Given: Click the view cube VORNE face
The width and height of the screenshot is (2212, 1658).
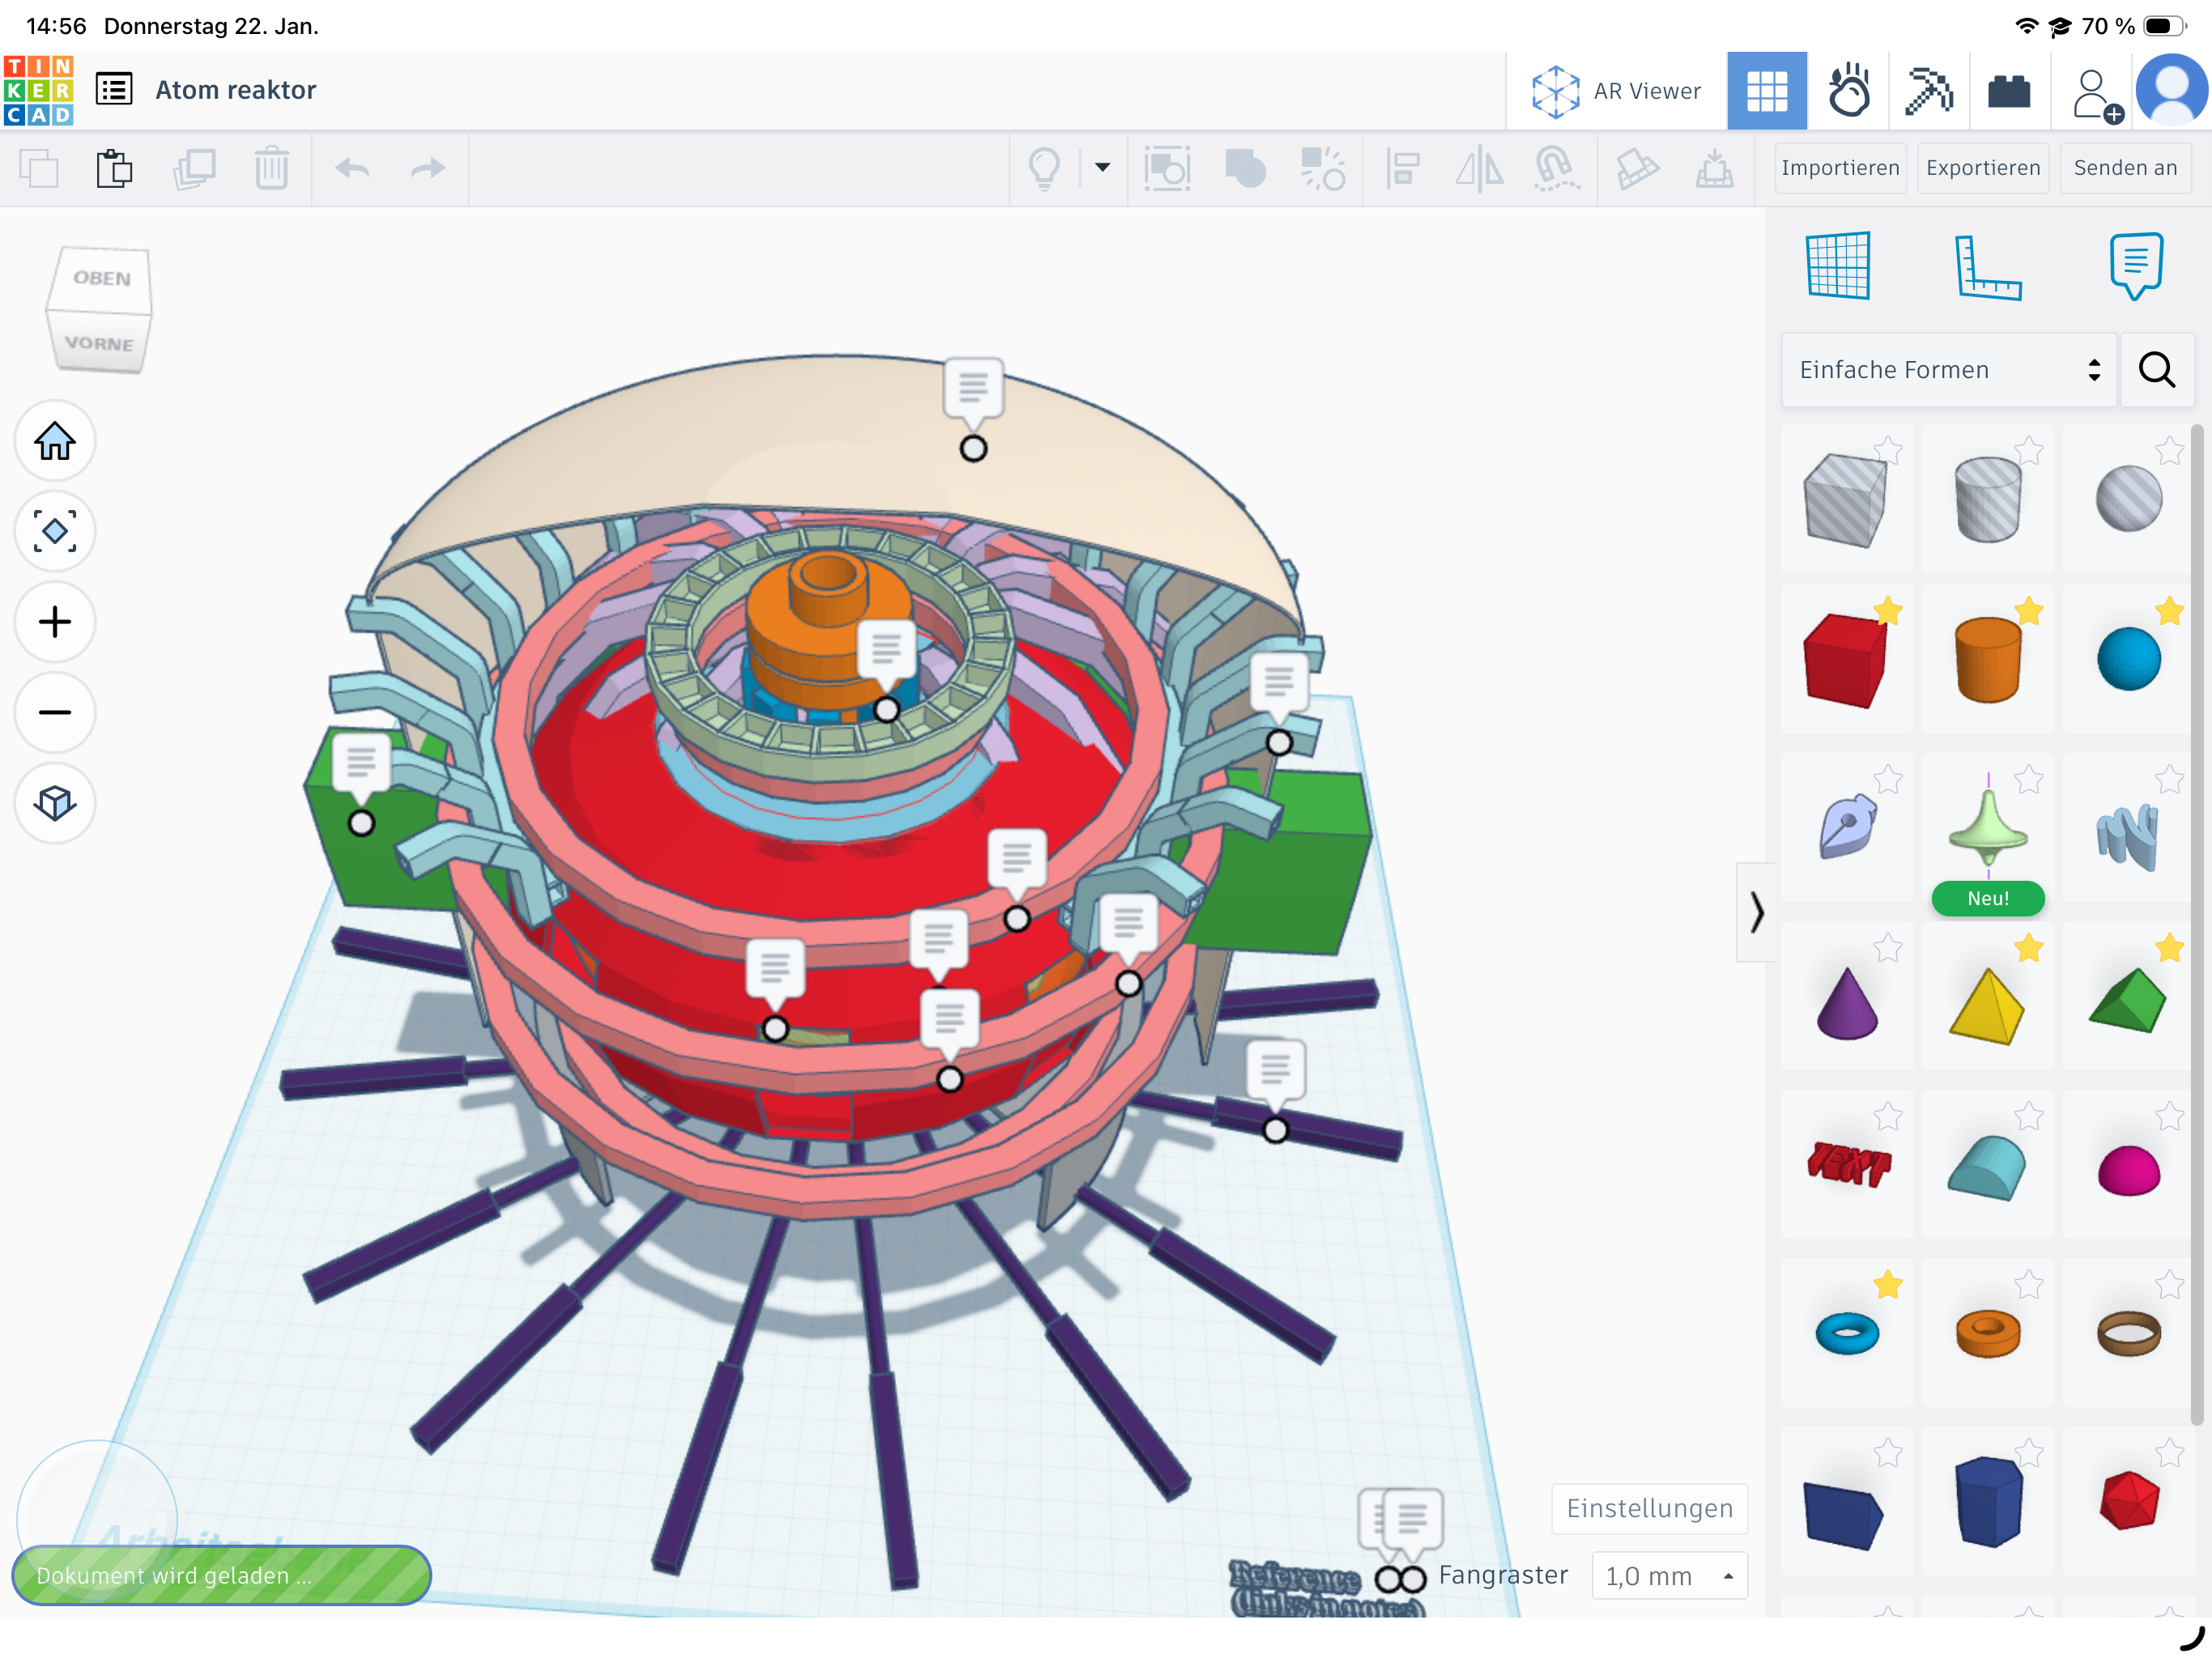Looking at the screenshot, I should 99,343.
